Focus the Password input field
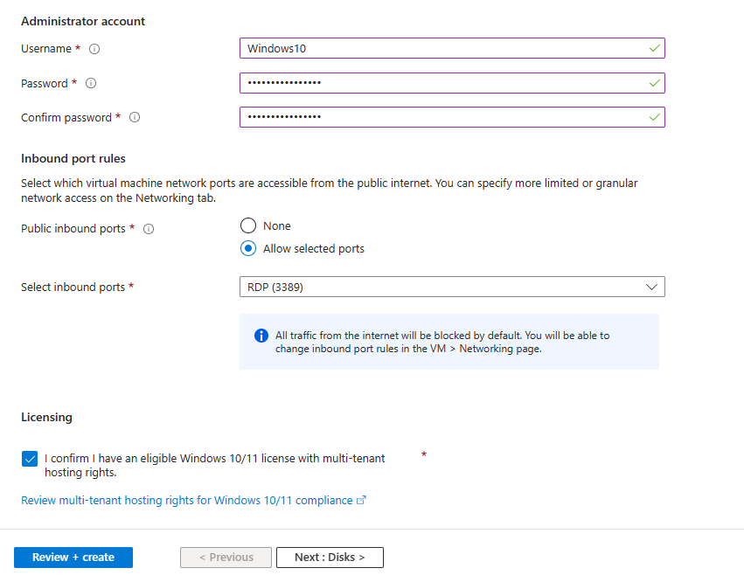 tap(452, 83)
